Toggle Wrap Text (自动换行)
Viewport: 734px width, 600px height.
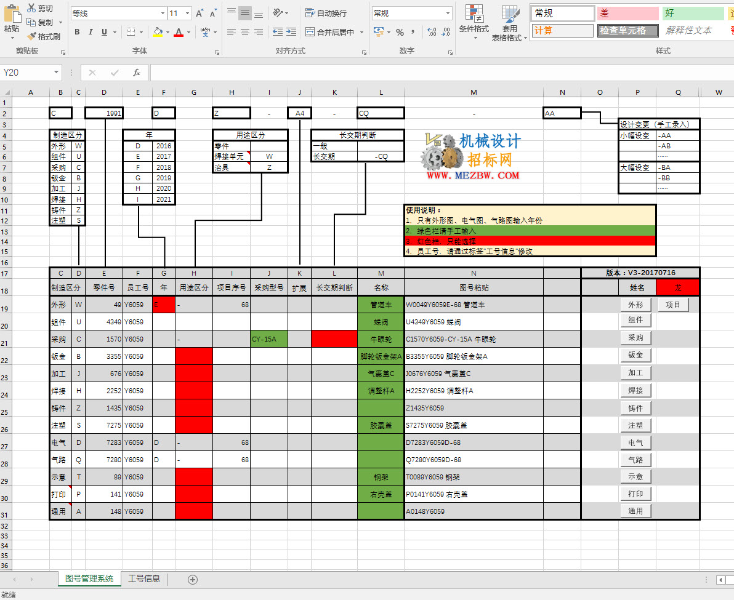(x=326, y=13)
